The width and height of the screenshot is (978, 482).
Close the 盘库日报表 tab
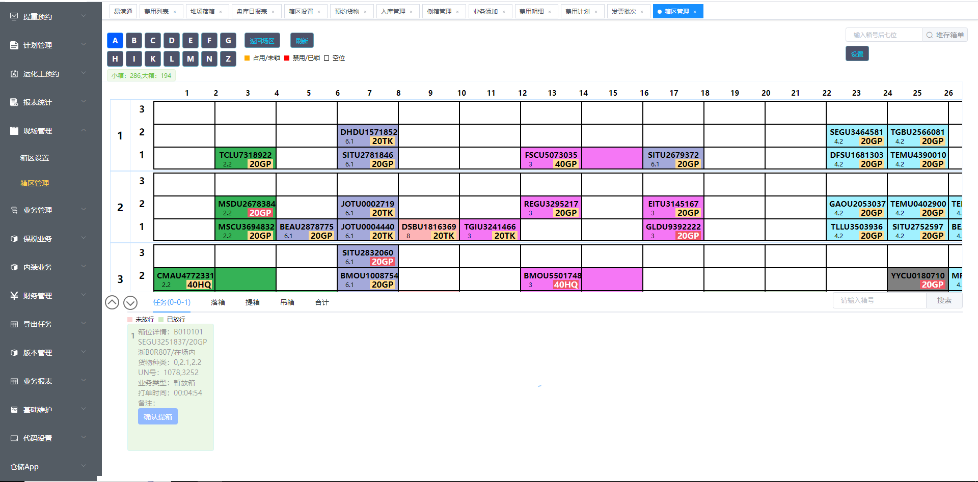(273, 12)
